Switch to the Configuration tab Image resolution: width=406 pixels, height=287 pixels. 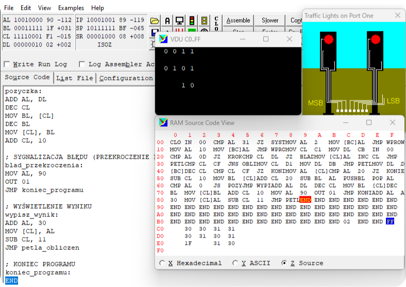point(126,78)
